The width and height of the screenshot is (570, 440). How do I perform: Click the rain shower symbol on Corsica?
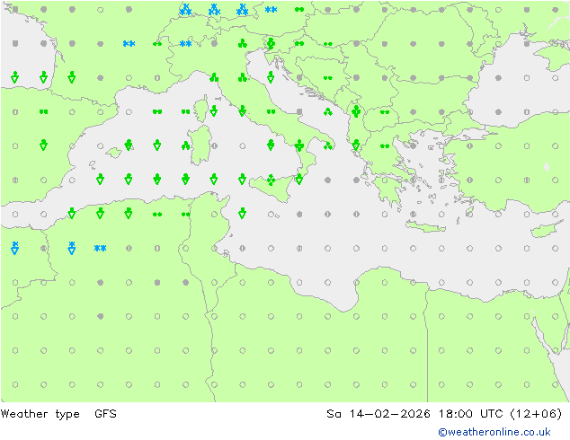tap(213, 111)
